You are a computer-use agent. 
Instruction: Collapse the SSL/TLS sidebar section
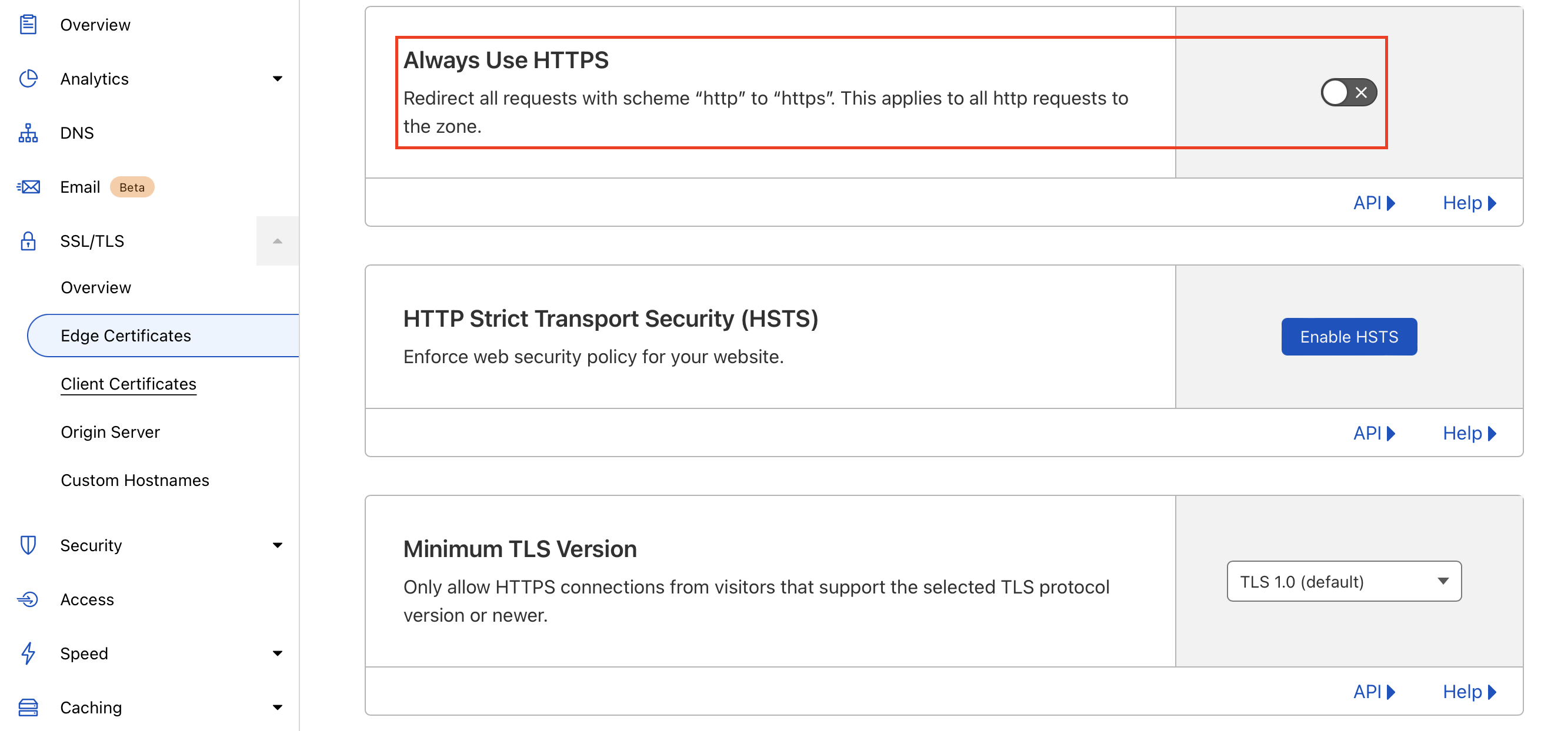[278, 241]
